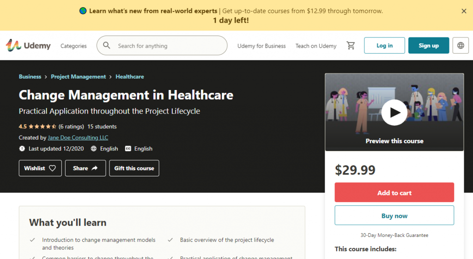473x259 pixels.
Task: Navigate to Business breadcrumb
Action: [x=30, y=77]
